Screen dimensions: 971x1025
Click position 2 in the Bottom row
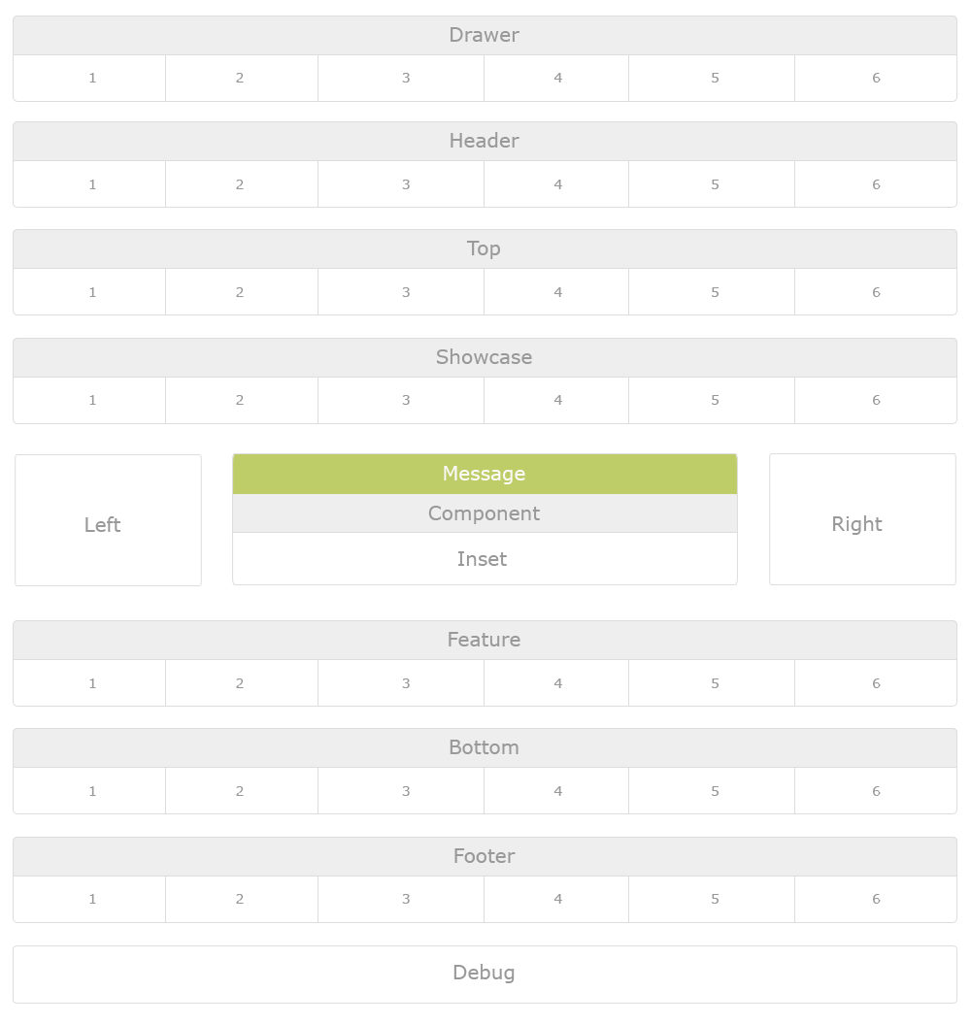pyautogui.click(x=241, y=791)
